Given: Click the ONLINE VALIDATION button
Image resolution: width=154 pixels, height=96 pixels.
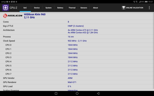Looking at the screenshot, I should (x=132, y=8).
